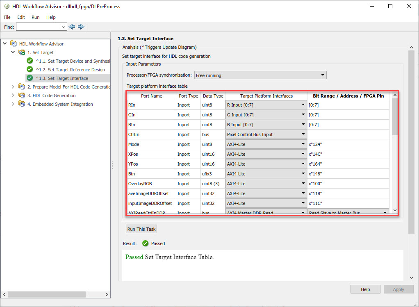Click the interface table vertical scrollbar down arrow

click(395, 210)
